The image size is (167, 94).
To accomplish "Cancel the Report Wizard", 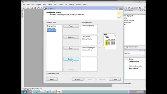I will click(x=115, y=79).
